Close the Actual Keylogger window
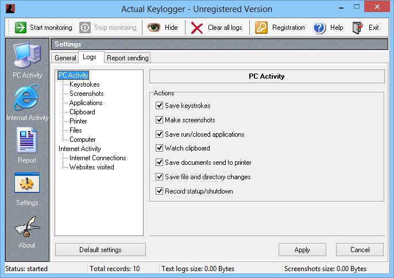This screenshot has width=394, height=278. click(x=377, y=6)
